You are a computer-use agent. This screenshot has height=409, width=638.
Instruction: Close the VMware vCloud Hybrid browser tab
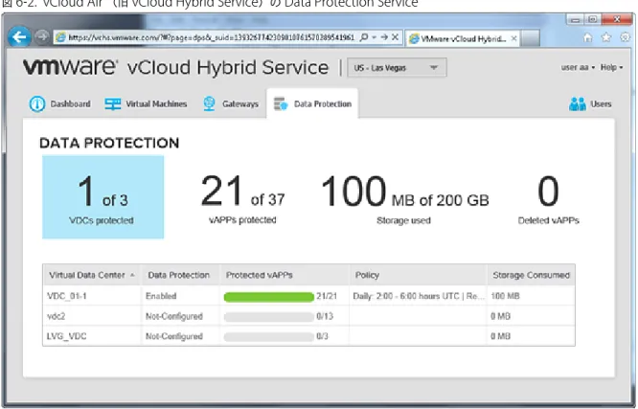(513, 38)
